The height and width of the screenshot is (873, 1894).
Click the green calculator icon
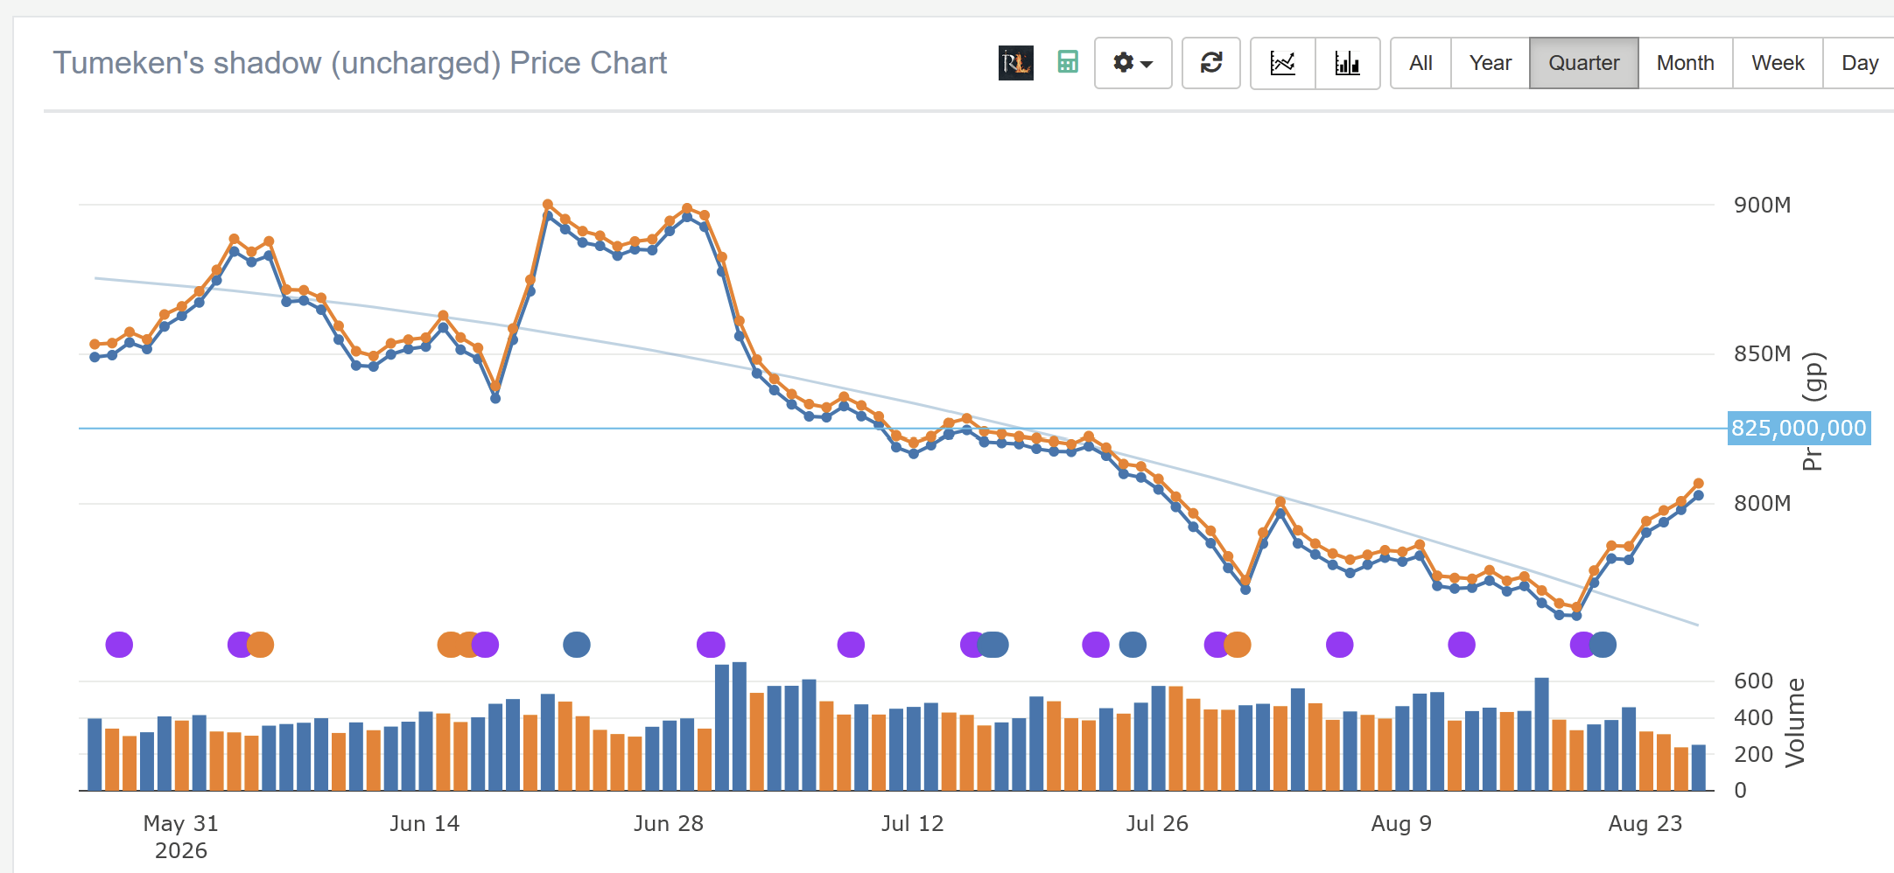pyautogui.click(x=1068, y=62)
